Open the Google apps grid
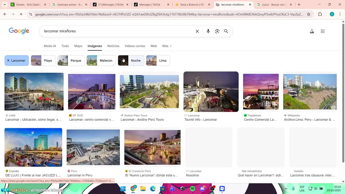Viewport: 345px width, 194px height. coord(323,31)
